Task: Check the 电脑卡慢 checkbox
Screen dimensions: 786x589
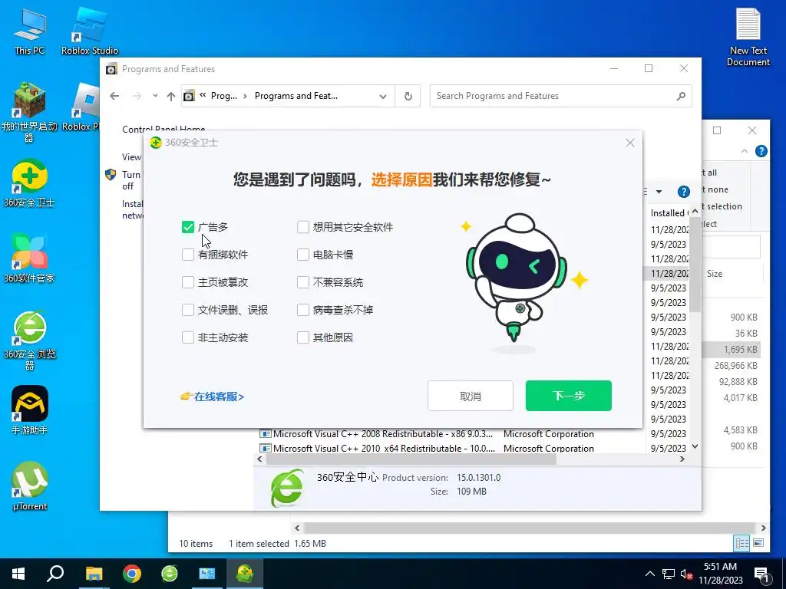Action: [x=302, y=255]
